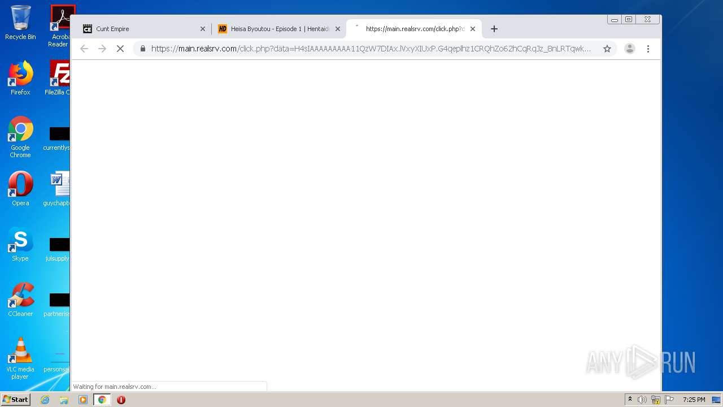The width and height of the screenshot is (723, 407).
Task: Show hidden system tray icons
Action: pos(630,400)
